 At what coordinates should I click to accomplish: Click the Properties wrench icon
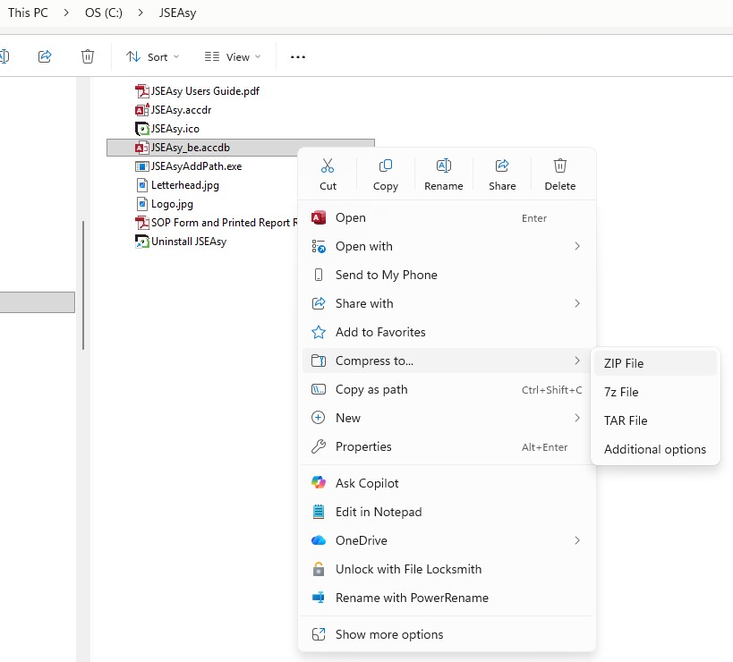319,446
